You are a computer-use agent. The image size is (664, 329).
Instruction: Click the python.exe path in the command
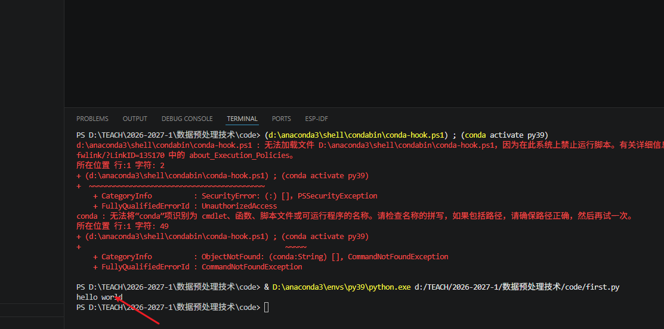pyautogui.click(x=342, y=287)
